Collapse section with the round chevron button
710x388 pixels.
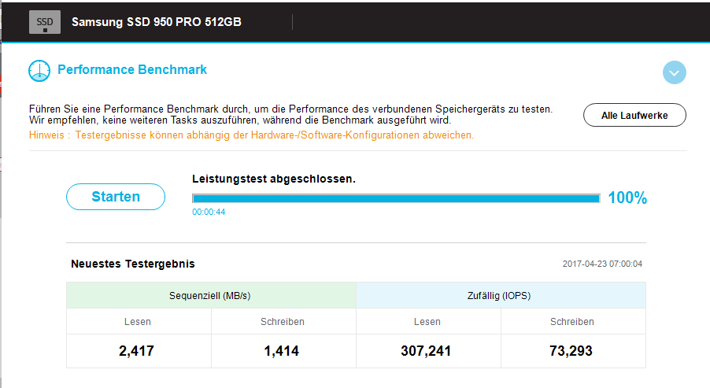point(675,72)
